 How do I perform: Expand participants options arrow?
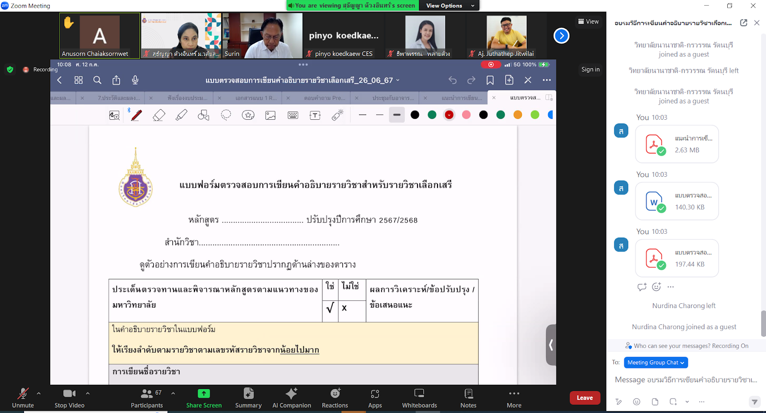pyautogui.click(x=173, y=393)
